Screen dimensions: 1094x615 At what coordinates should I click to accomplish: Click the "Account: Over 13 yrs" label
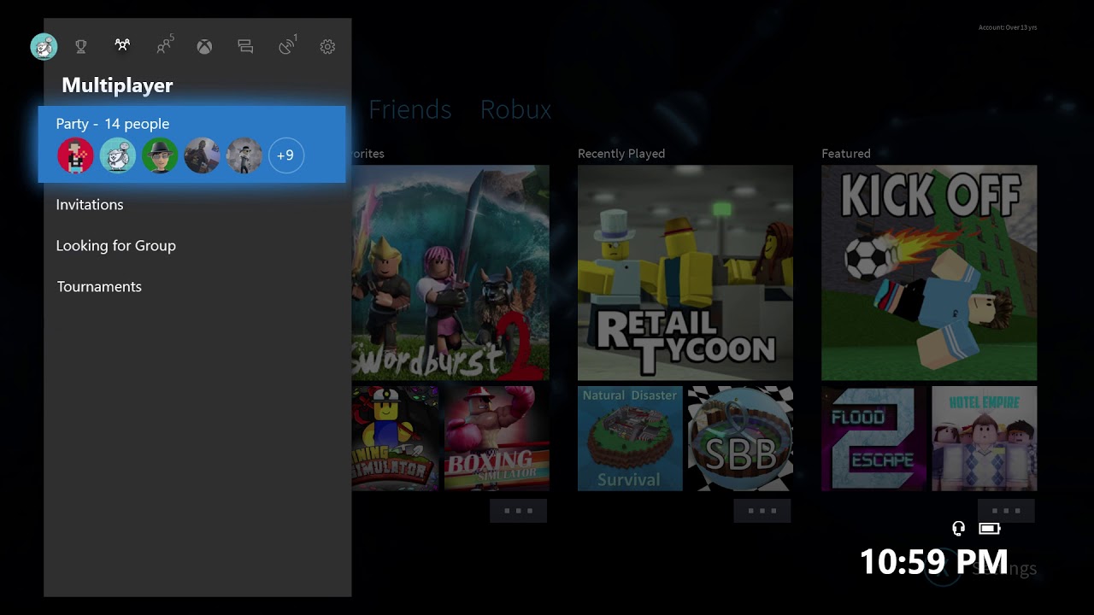[x=1008, y=28]
